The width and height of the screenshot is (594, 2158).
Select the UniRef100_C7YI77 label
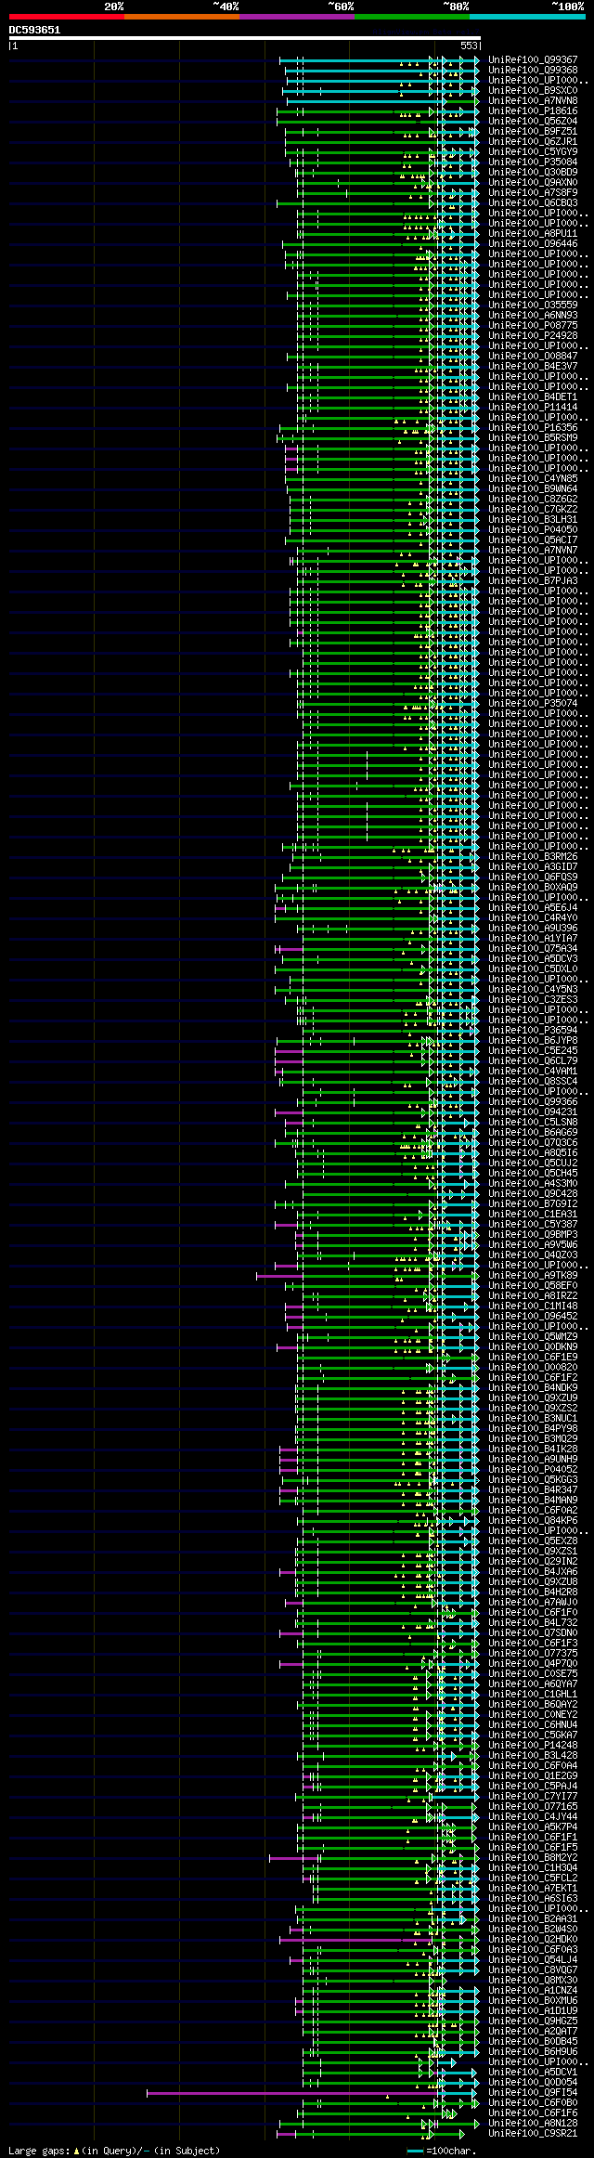533,1797
